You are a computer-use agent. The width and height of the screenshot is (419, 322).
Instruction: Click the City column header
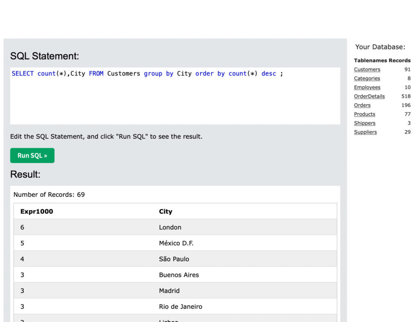click(x=166, y=212)
